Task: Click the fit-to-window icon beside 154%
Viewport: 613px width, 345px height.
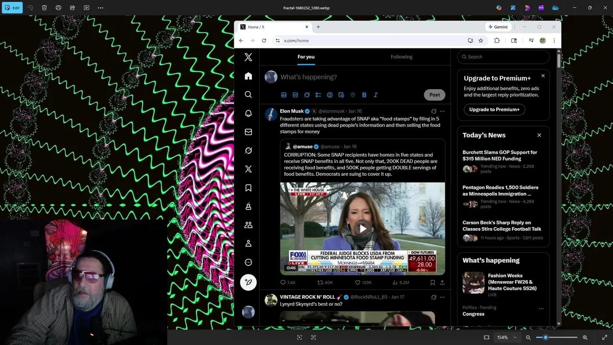Action: (x=487, y=337)
